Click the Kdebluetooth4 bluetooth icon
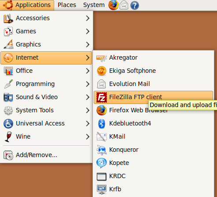Viewport: 217px width, 197px height. [101, 124]
